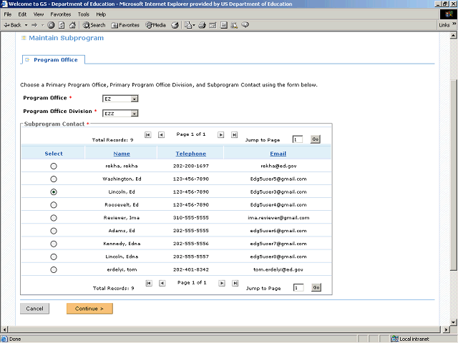Viewport: 458px width, 343px height.
Task: Go to last page using bottom pager
Action: click(x=234, y=283)
